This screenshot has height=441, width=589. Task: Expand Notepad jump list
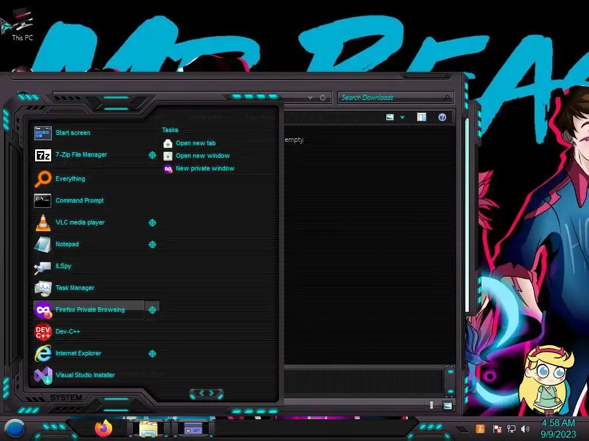[152, 245]
